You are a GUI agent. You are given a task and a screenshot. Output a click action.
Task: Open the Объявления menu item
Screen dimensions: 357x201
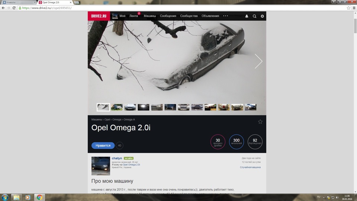[x=210, y=16]
